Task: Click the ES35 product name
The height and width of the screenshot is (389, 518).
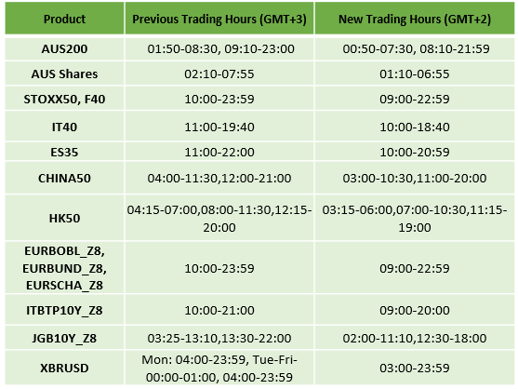Action: pos(64,153)
